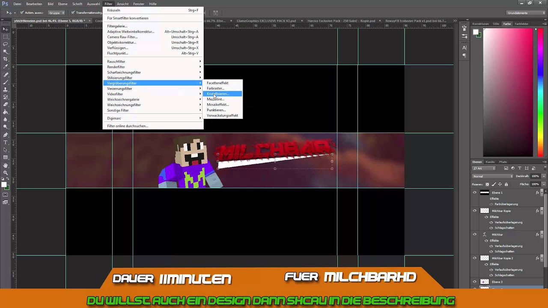
Task: Select the Horizontal Type tool
Action: point(5,142)
